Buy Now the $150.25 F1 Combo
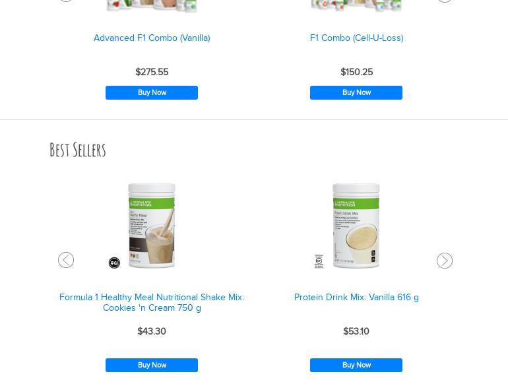 click(x=356, y=92)
